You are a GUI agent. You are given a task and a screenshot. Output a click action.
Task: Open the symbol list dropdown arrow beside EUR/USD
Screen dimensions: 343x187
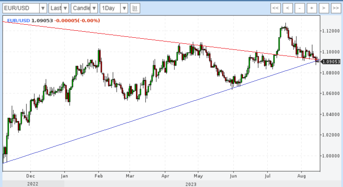click(x=43, y=8)
